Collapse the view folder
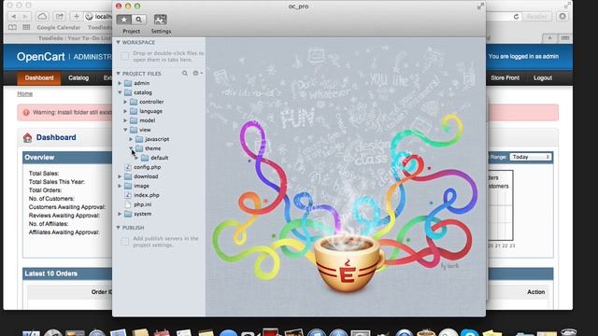 125,130
